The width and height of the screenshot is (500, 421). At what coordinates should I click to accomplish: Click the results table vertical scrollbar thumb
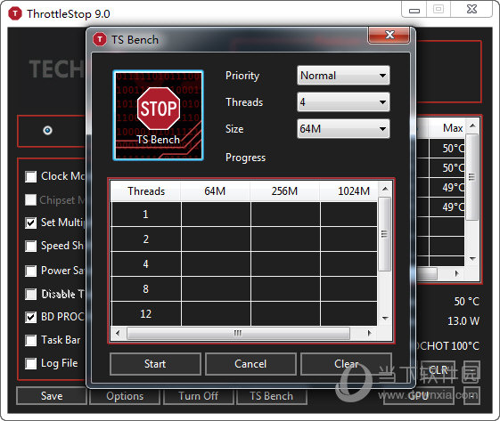(x=385, y=234)
